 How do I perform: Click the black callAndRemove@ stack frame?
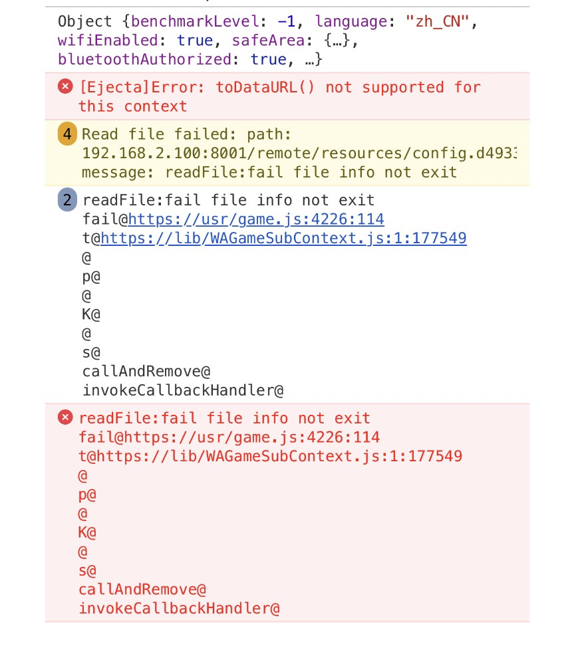(146, 372)
